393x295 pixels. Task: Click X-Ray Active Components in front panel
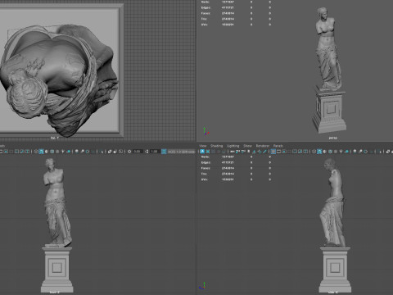[x=115, y=152]
